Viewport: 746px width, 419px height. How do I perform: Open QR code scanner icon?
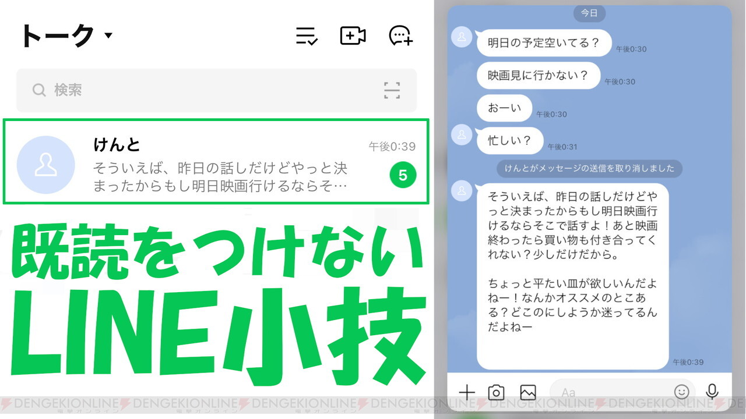pyautogui.click(x=392, y=90)
